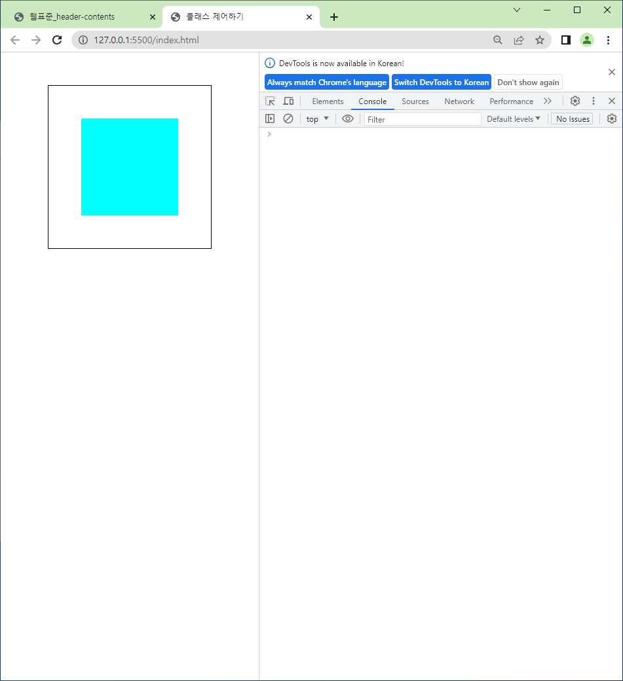Show the console sidebar
Viewport: 623px width, 681px height.
[x=270, y=119]
